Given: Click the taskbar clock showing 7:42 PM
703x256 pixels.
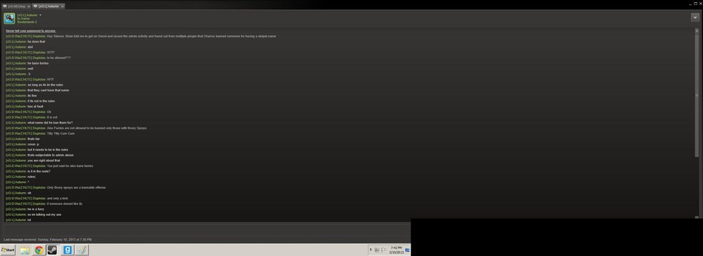Looking at the screenshot, I should 396,250.
